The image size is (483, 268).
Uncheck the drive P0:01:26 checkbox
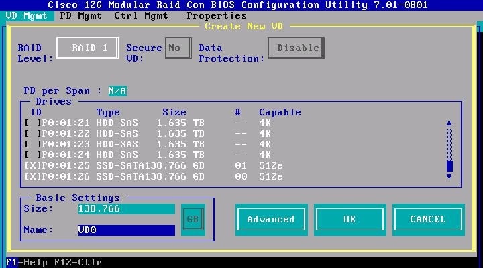coord(33,177)
